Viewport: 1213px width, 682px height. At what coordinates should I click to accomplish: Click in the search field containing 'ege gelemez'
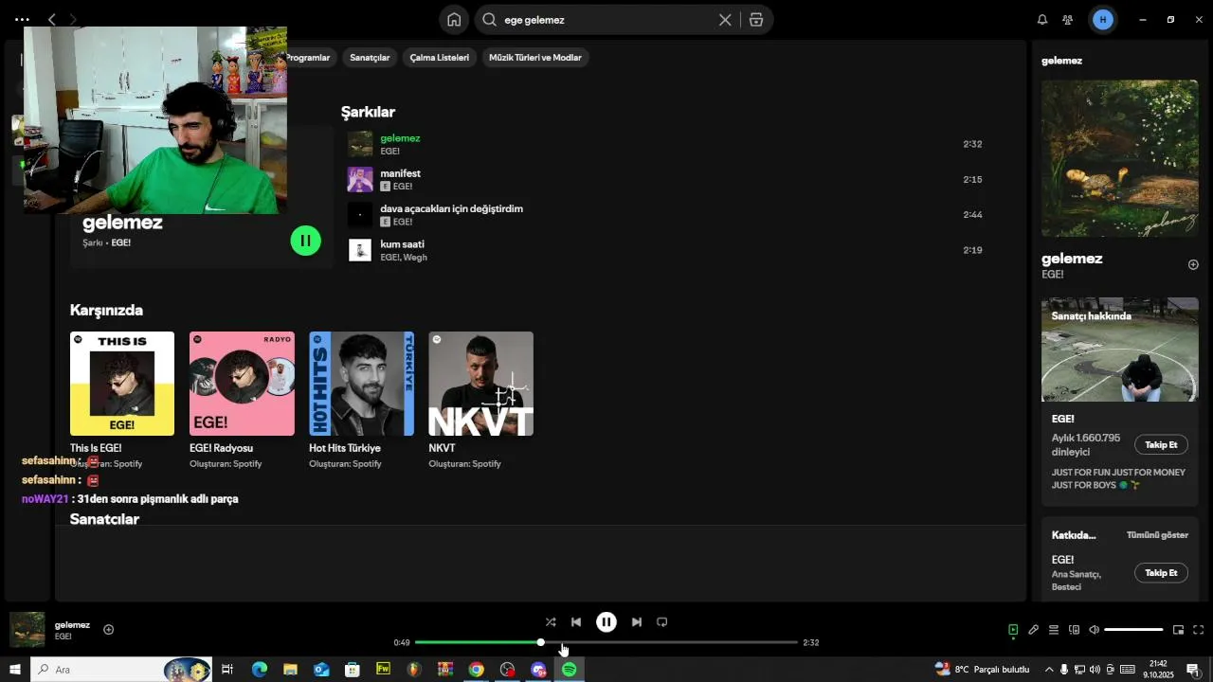(x=606, y=20)
